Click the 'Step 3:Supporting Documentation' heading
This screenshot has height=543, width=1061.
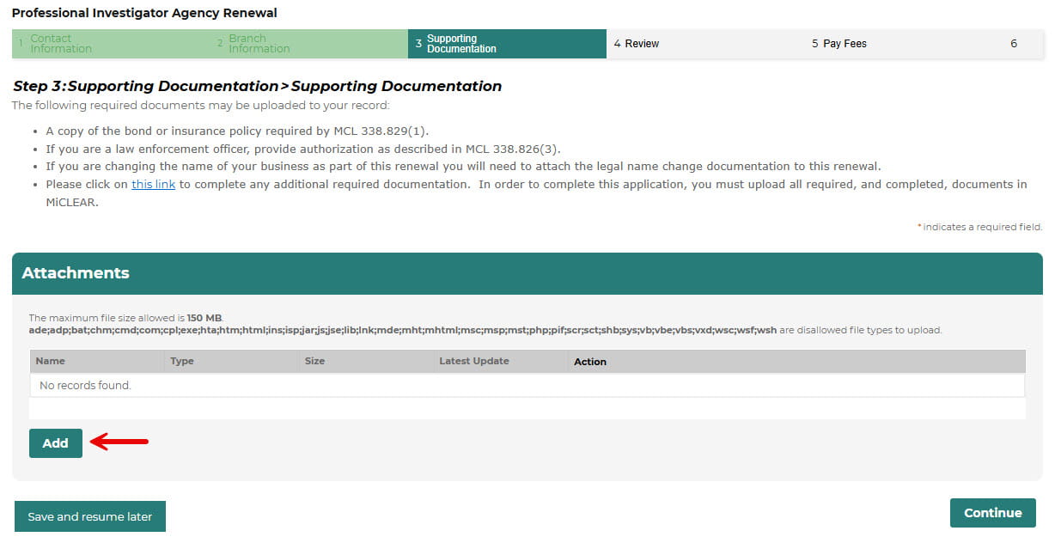click(258, 86)
